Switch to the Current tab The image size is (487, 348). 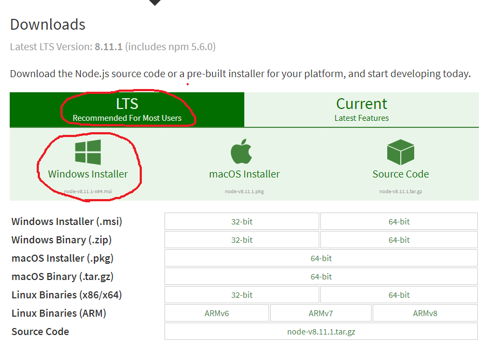tap(361, 108)
